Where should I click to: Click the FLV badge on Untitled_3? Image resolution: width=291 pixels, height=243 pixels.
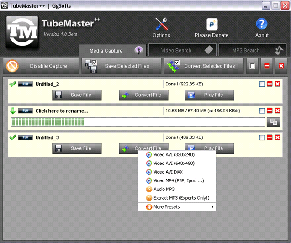pyautogui.click(x=26, y=137)
